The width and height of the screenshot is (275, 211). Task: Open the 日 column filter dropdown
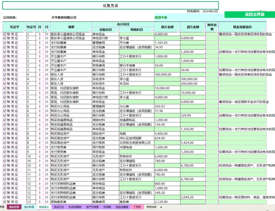(x=48, y=31)
